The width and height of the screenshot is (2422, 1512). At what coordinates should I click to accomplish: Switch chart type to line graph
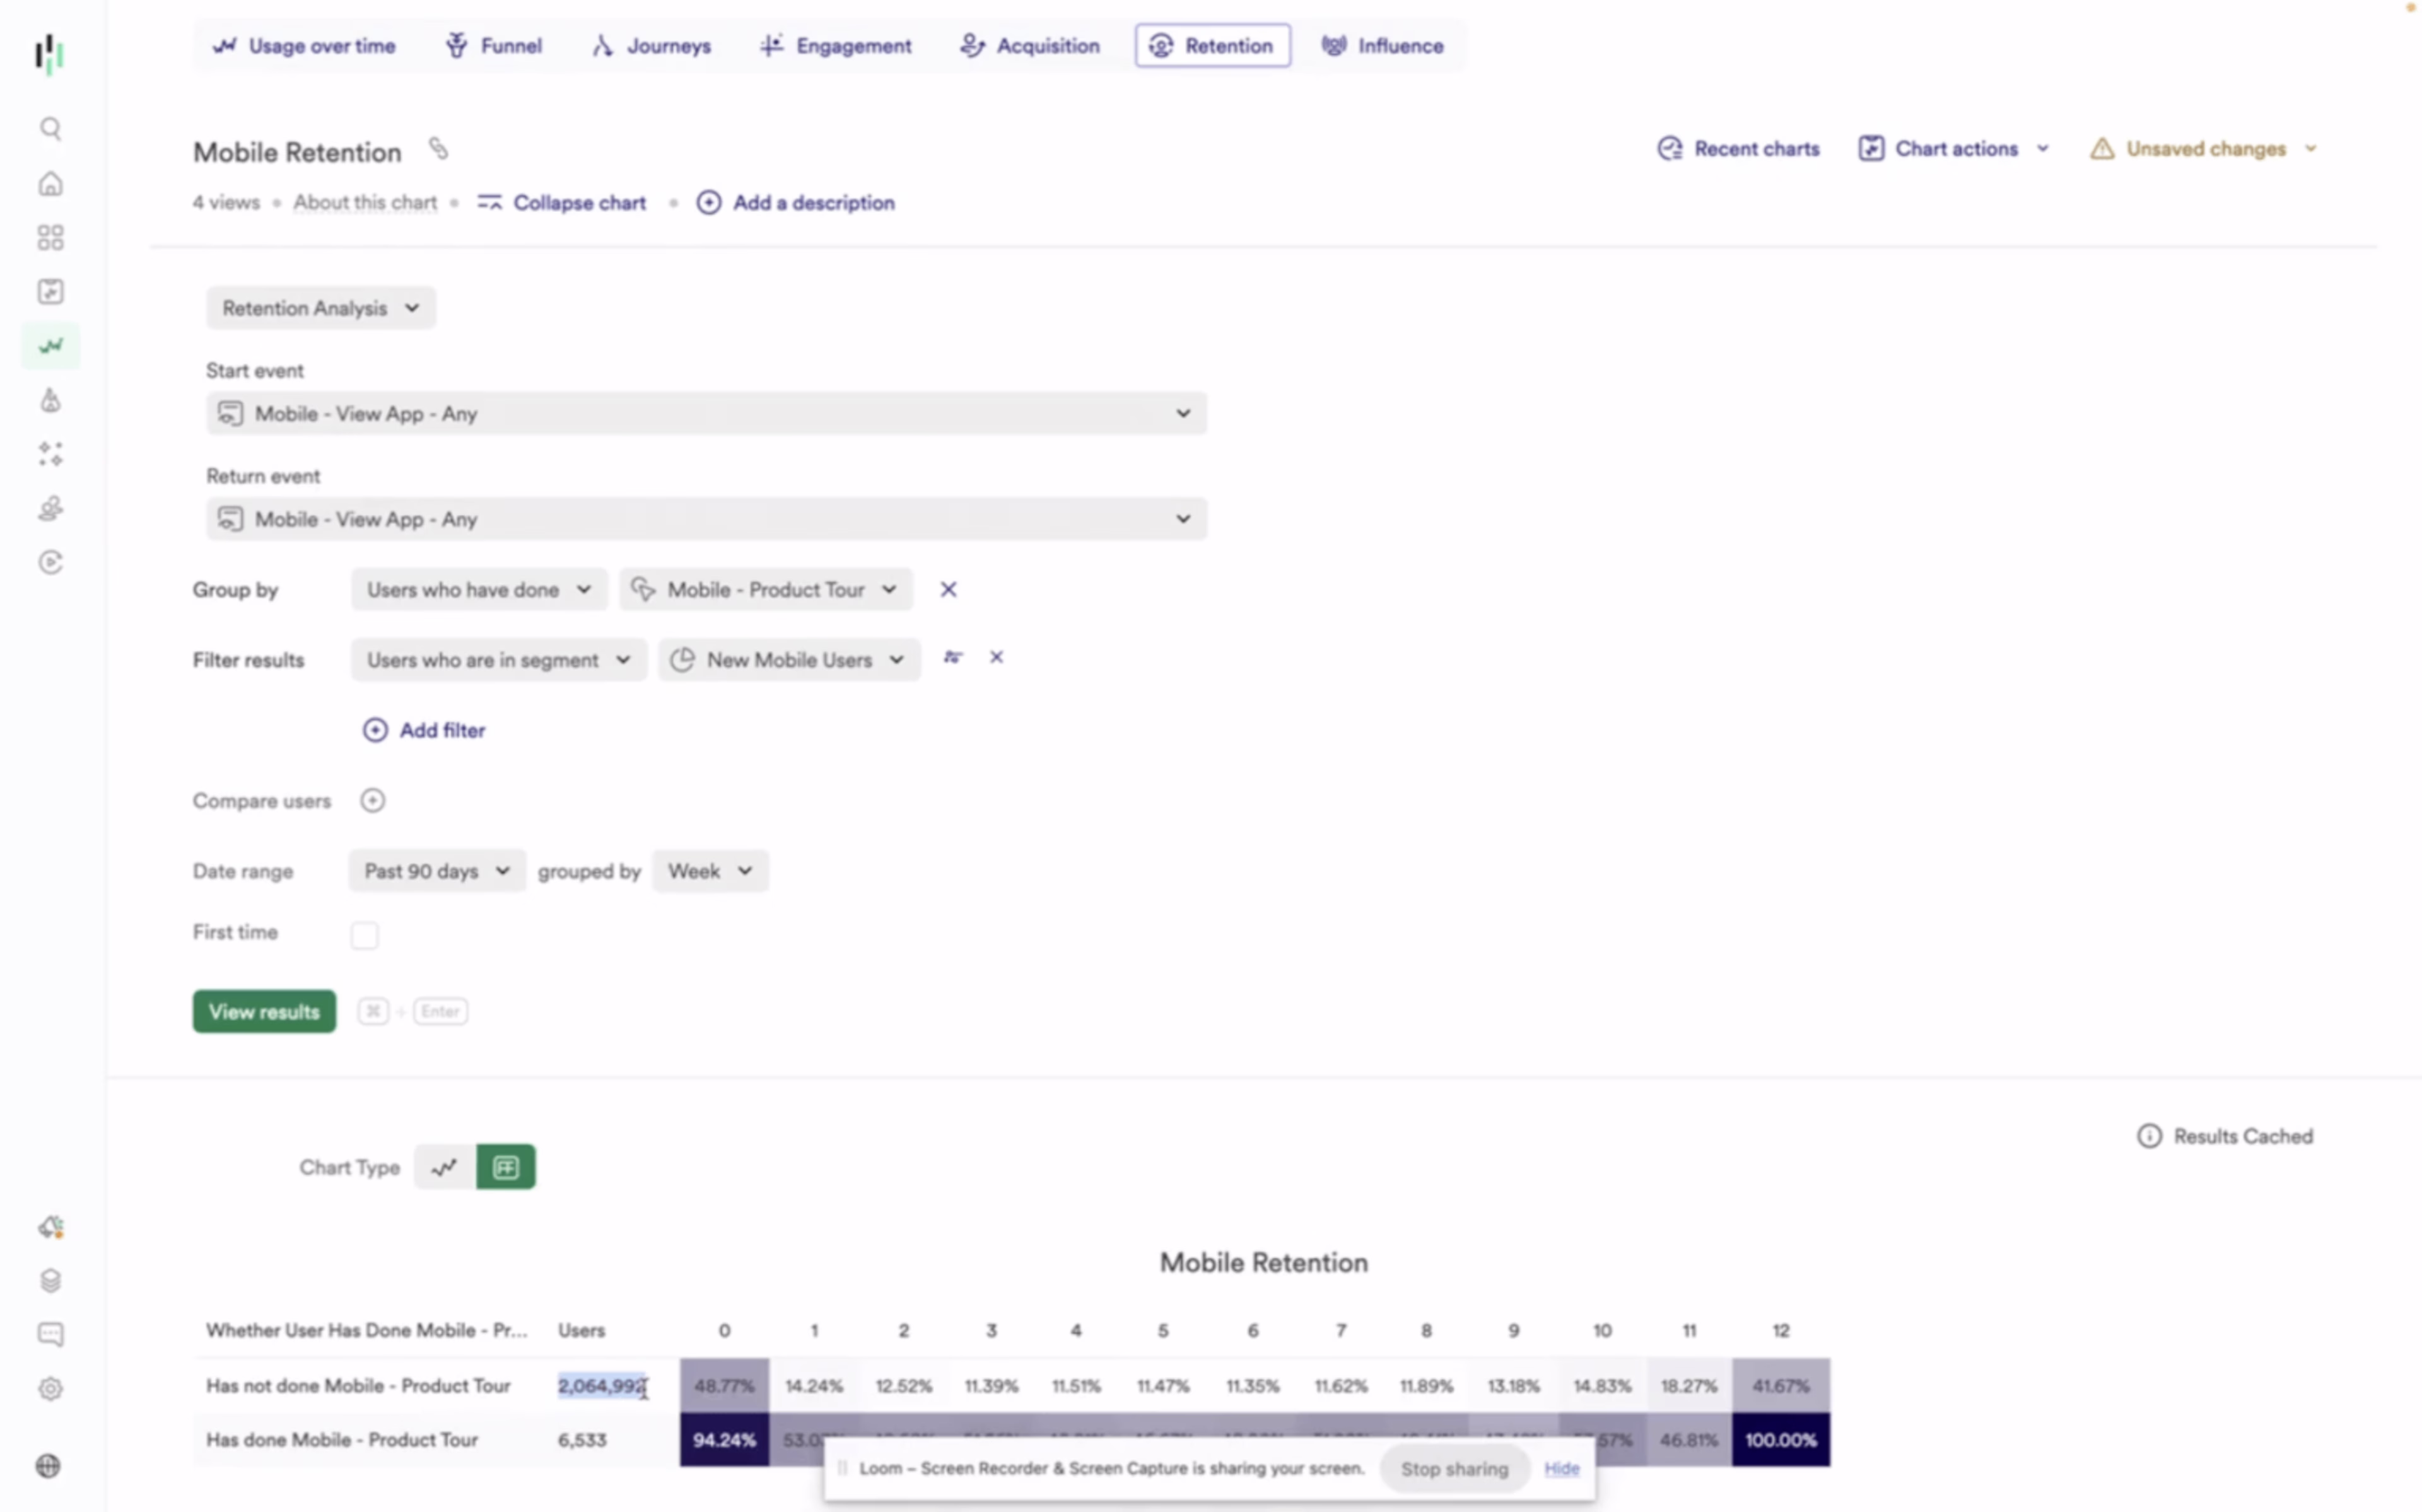445,1167
